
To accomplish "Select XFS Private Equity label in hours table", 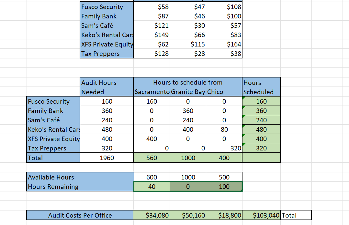I will (53, 139).
